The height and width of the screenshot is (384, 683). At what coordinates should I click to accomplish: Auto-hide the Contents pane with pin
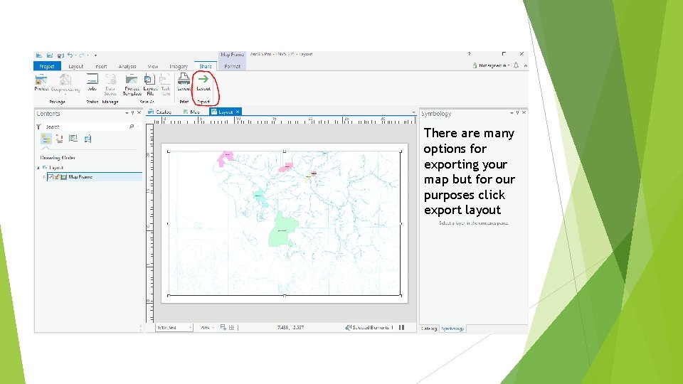(x=133, y=113)
